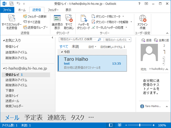Click 返信 reply button
Viewport: 171px width, 128px height.
tap(146, 40)
